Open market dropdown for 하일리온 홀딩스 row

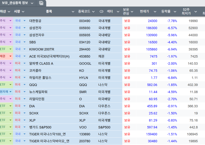(25, 77)
